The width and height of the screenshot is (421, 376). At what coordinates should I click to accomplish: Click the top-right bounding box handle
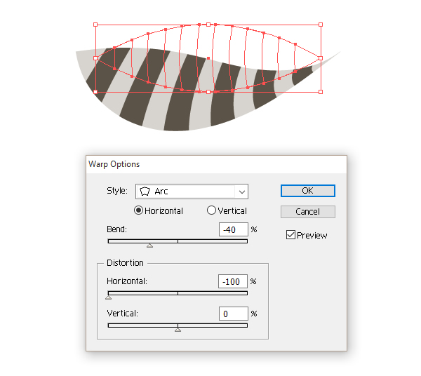[321, 25]
